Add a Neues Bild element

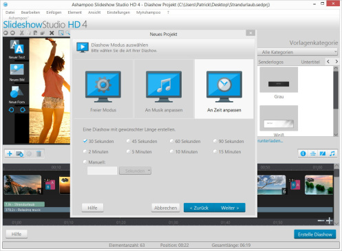coord(17,69)
